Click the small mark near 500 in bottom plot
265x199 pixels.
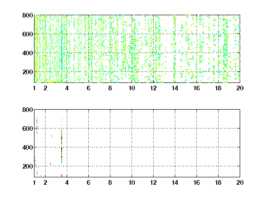52,136
